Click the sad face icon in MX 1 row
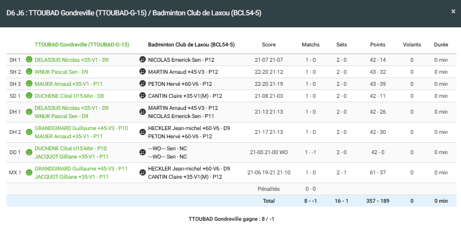This screenshot has height=229, width=461. tap(143, 173)
